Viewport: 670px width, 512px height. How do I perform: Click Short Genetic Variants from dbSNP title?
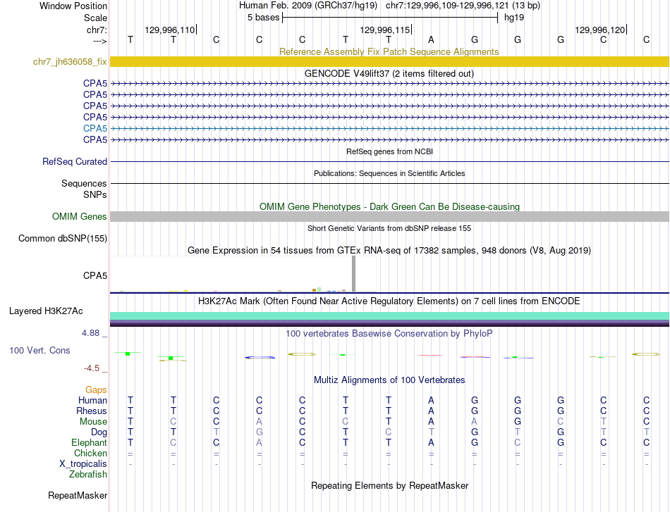pyautogui.click(x=389, y=228)
